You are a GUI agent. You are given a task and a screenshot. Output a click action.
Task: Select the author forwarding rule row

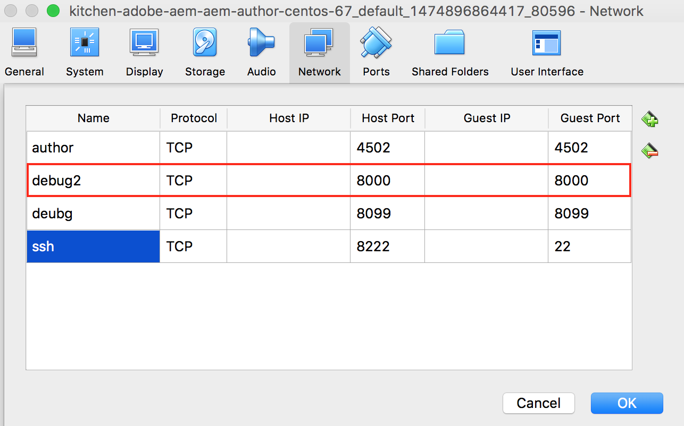click(x=93, y=148)
